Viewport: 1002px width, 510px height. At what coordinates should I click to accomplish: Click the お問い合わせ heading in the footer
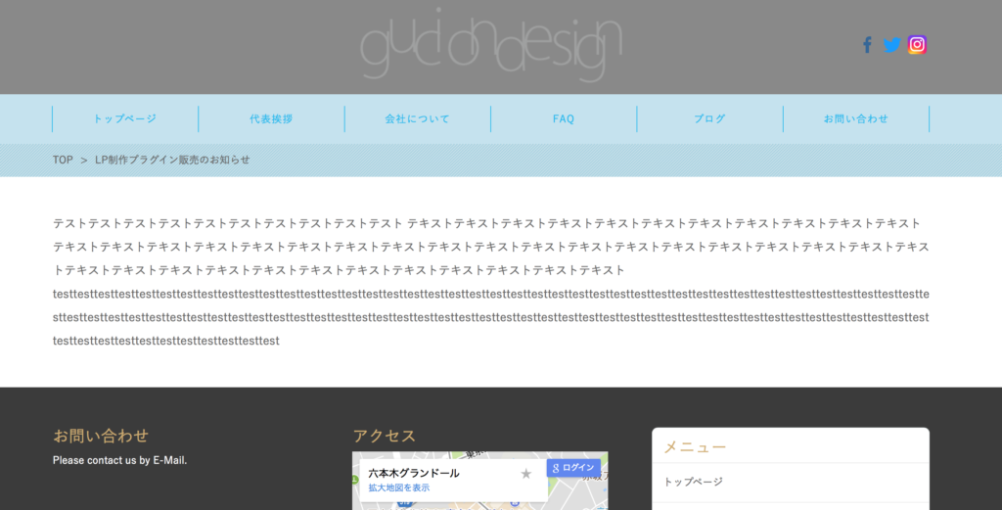point(101,436)
